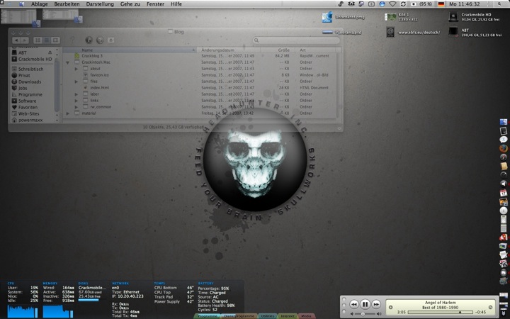Select the Panorama.psd desktop file
Screen dimensions: 510x319
[327, 32]
